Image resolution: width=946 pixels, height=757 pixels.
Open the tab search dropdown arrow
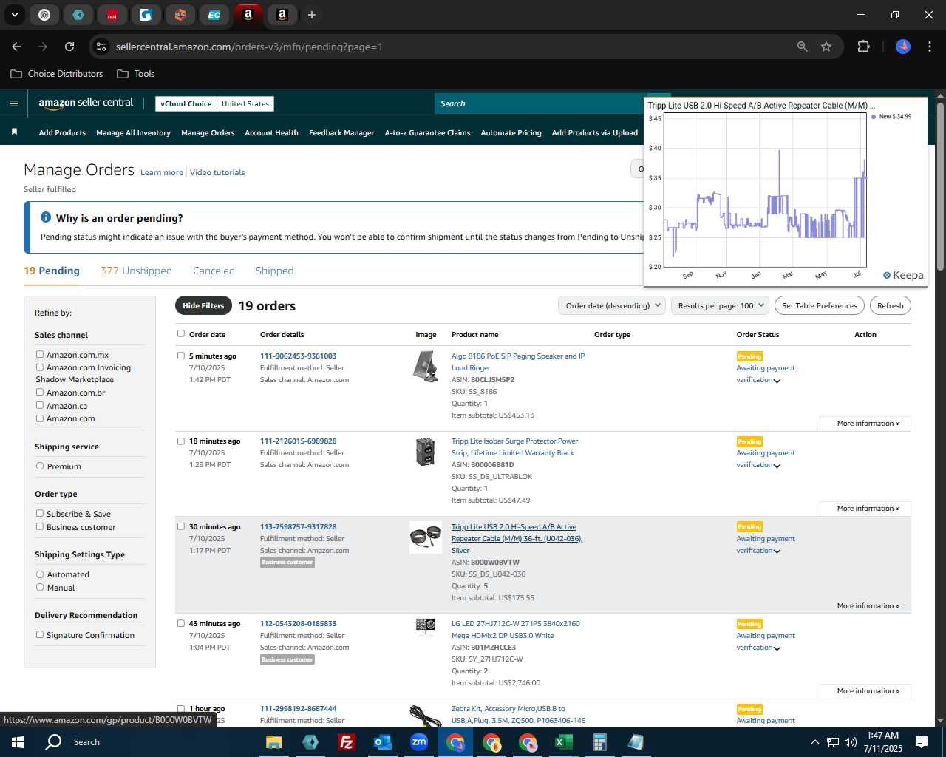coord(14,15)
